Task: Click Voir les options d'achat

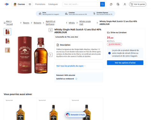Action: click(x=125, y=63)
